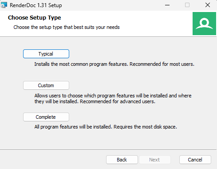Click the RenderDoc 1.31 Setup title text
The image size is (217, 169).
point(36,5)
